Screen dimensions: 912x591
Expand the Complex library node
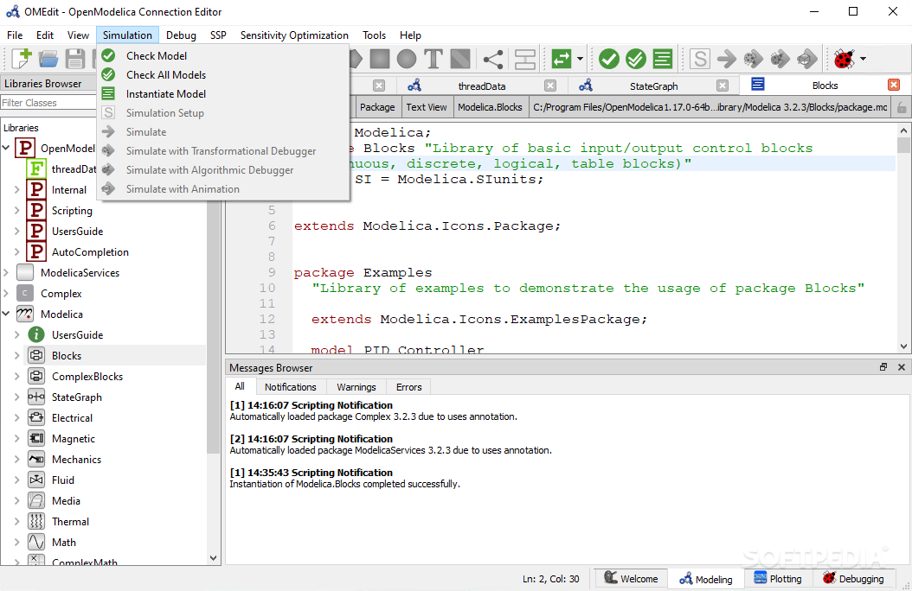(x=6, y=294)
